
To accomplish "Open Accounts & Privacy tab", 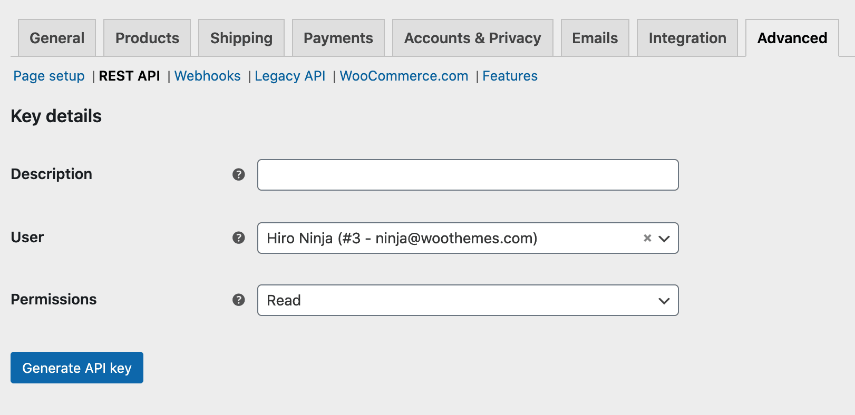I will pos(473,38).
